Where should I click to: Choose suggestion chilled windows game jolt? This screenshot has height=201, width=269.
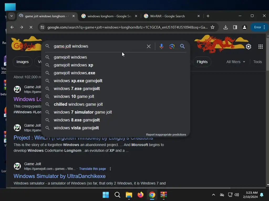pyautogui.click(x=116, y=104)
